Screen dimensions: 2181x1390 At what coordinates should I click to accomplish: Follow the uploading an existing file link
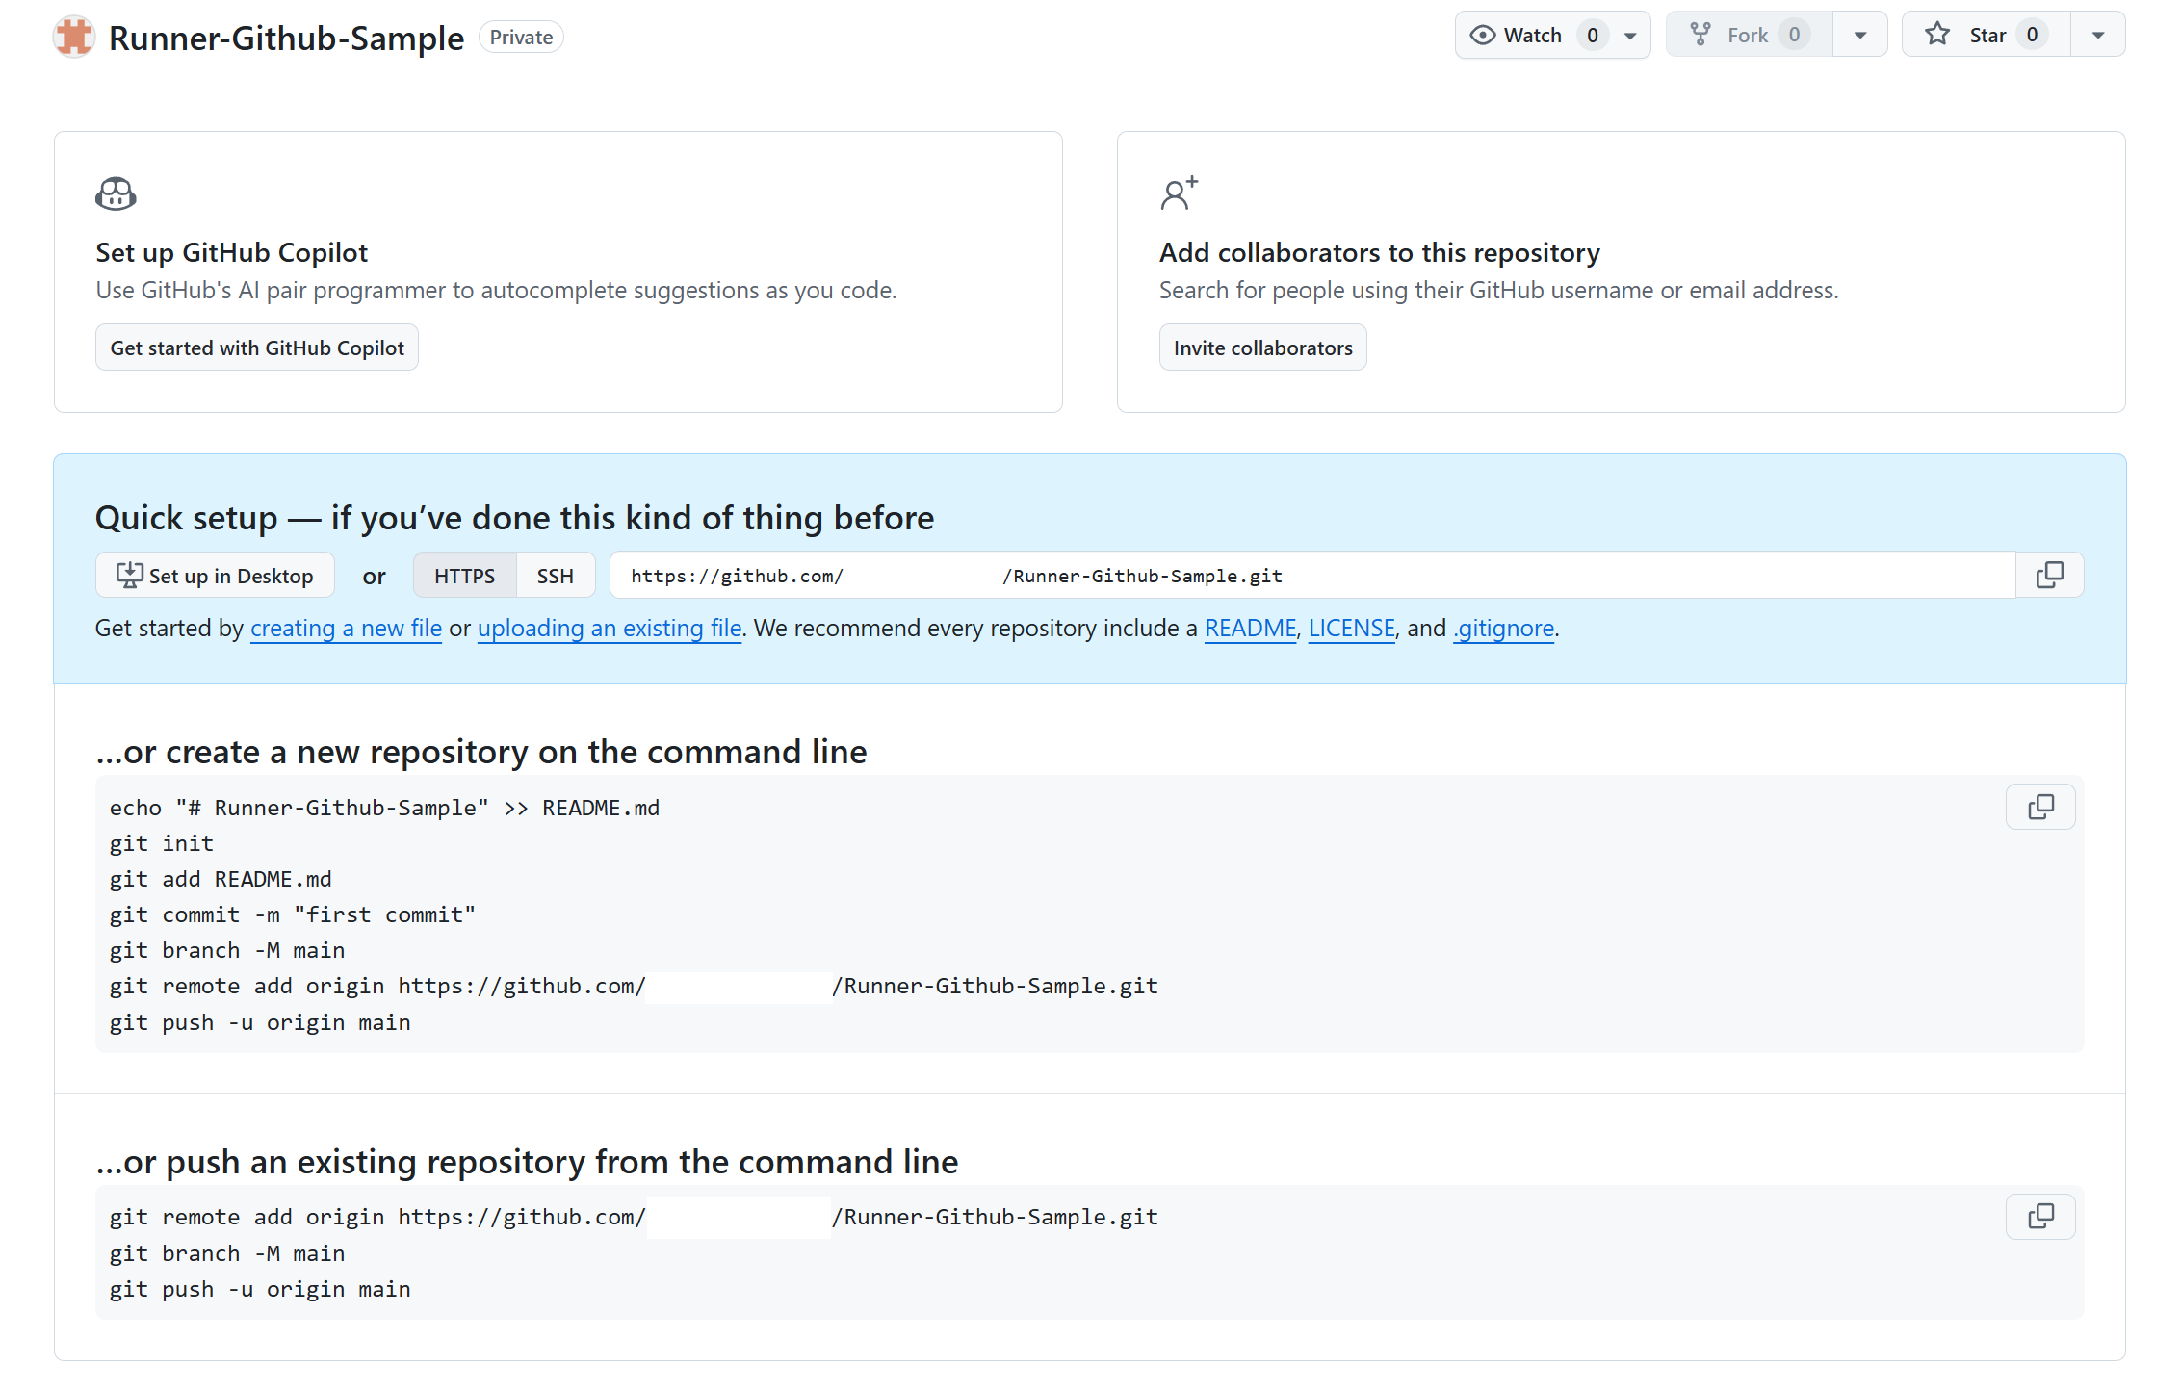click(x=609, y=629)
